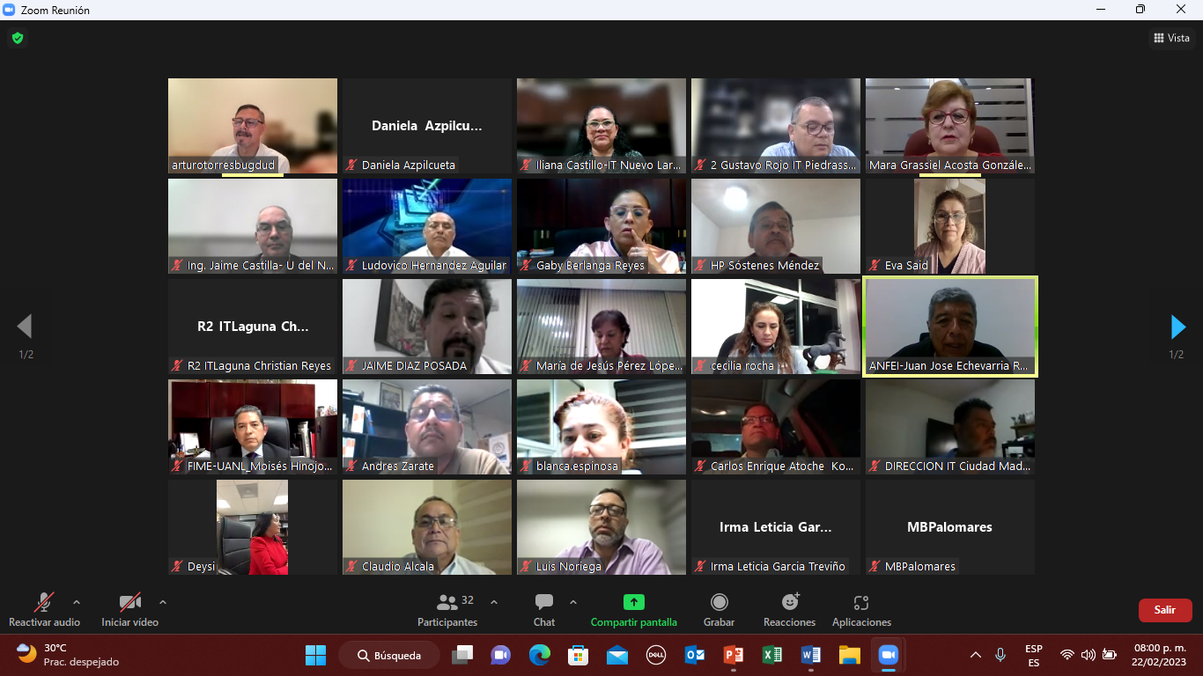The height and width of the screenshot is (676, 1203).
Task: Open the weather widget 30°C
Action: click(x=68, y=655)
